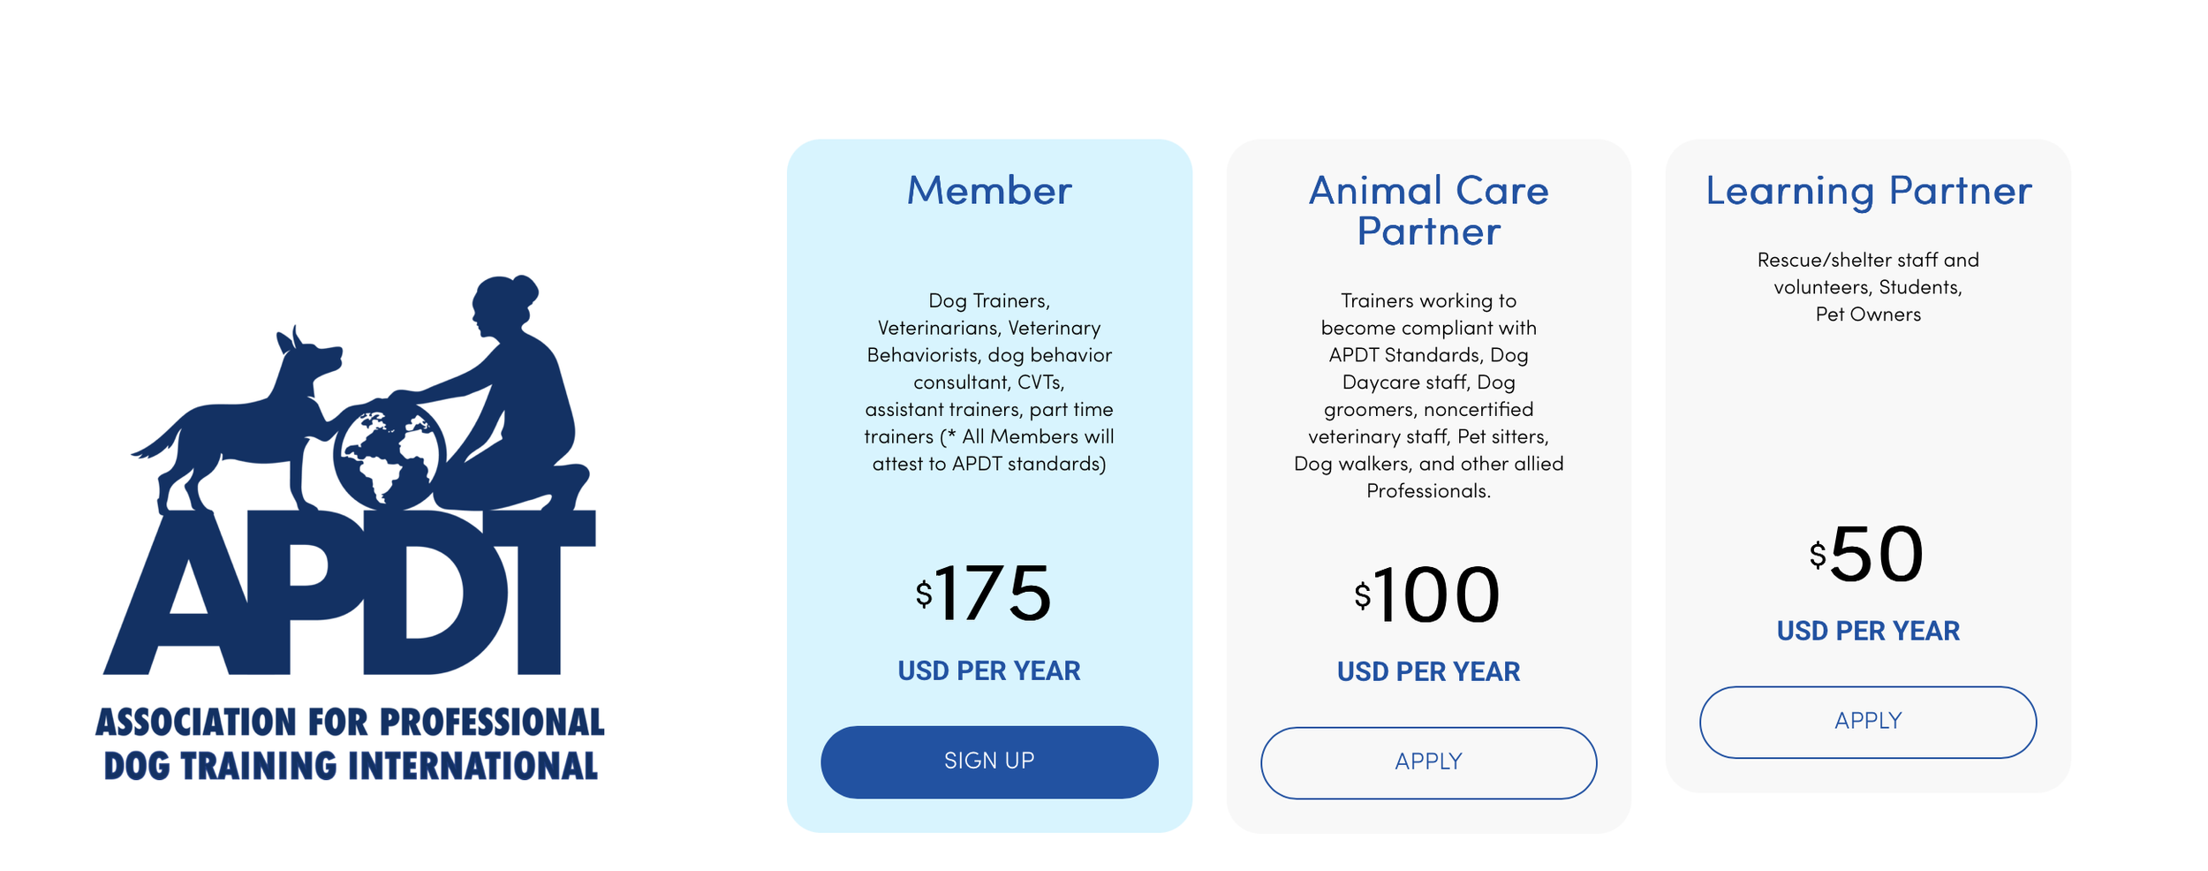Click USD PER YEAR under the $100 price

coord(1428,672)
